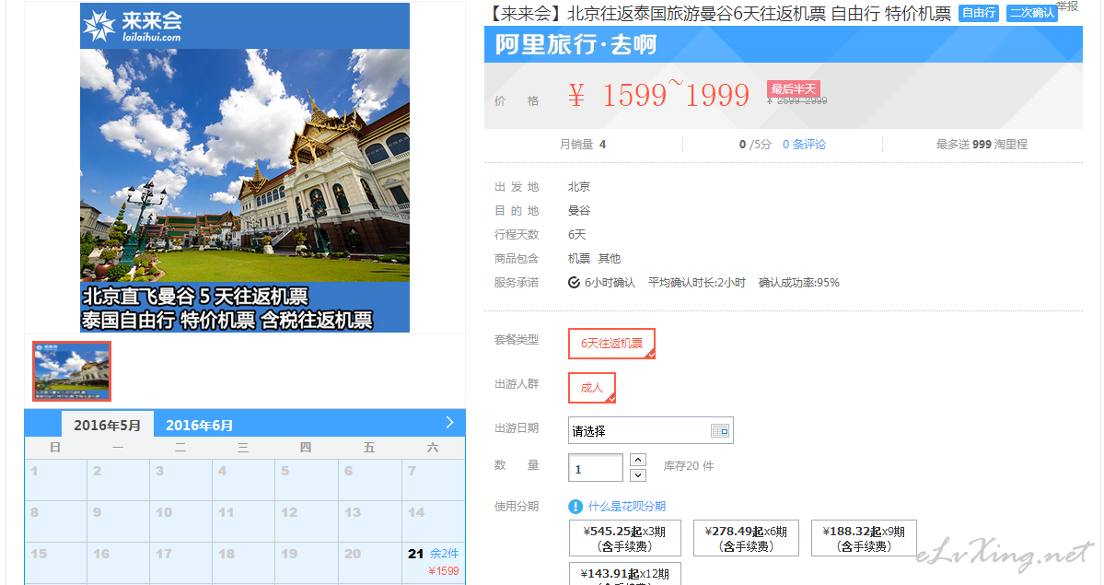Open the 出游日期 date picker field
The height and width of the screenshot is (585, 1104).
[x=651, y=430]
